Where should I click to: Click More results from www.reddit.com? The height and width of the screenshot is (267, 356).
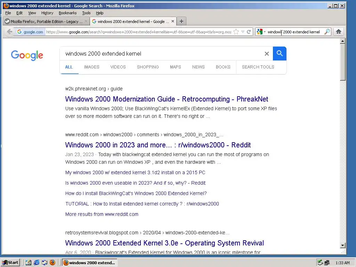pyautogui.click(x=102, y=214)
